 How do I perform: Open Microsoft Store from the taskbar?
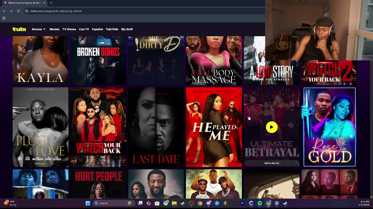click(157, 203)
